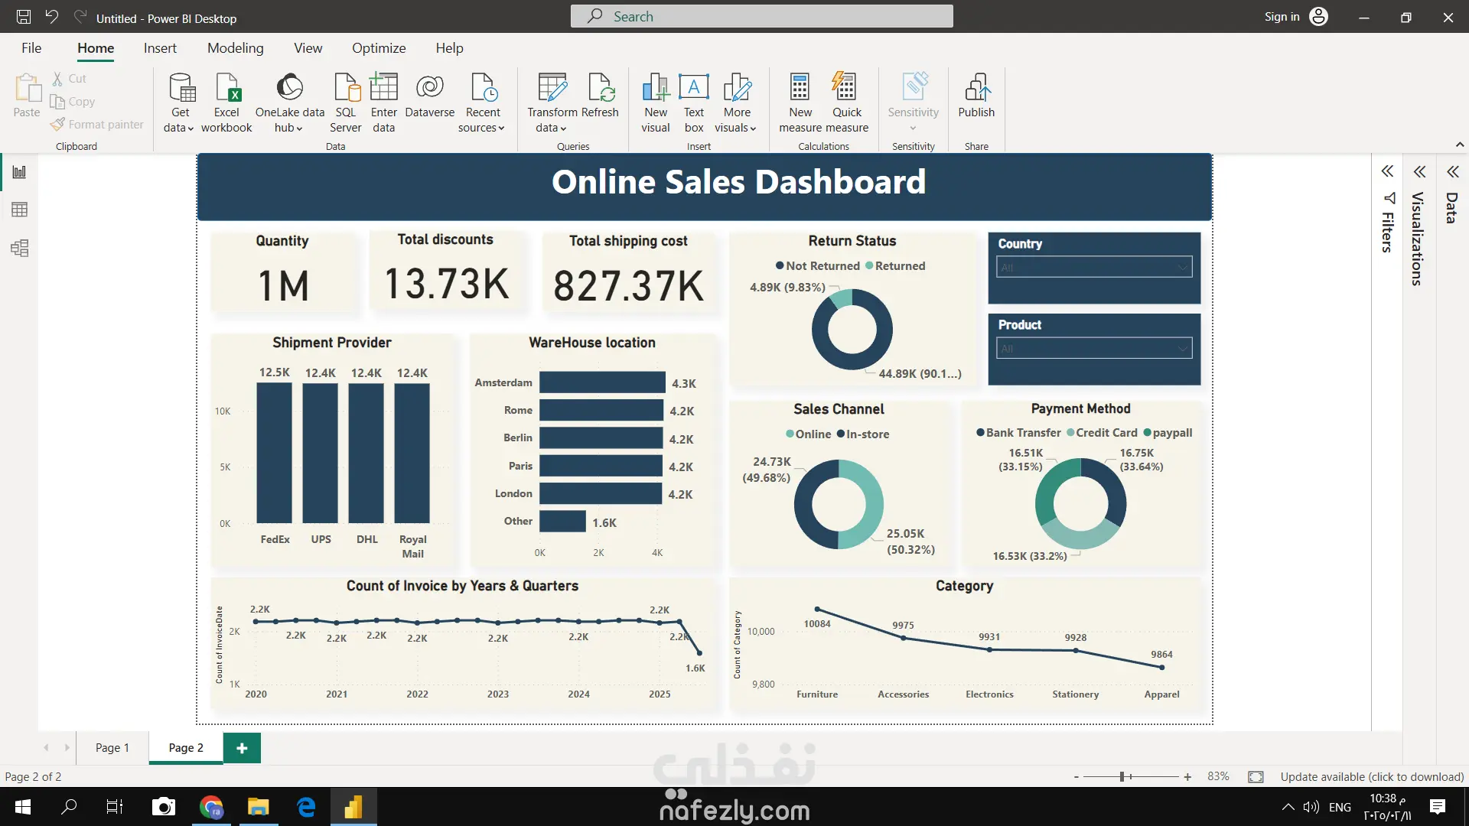Toggle fit to page view button

1256,776
